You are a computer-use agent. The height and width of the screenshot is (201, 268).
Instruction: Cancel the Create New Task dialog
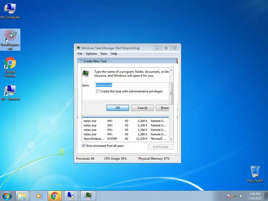coord(142,108)
